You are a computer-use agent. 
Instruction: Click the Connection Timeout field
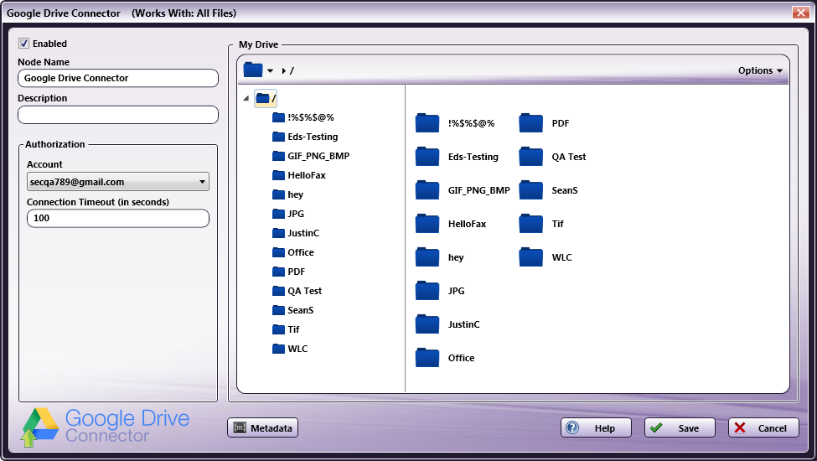pos(118,218)
